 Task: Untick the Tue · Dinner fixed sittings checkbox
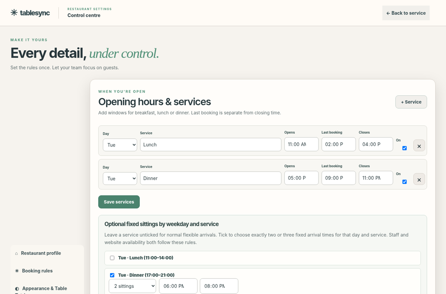click(112, 275)
